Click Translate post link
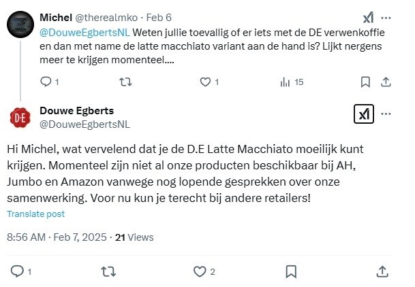The height and width of the screenshot is (287, 415). tap(36, 214)
